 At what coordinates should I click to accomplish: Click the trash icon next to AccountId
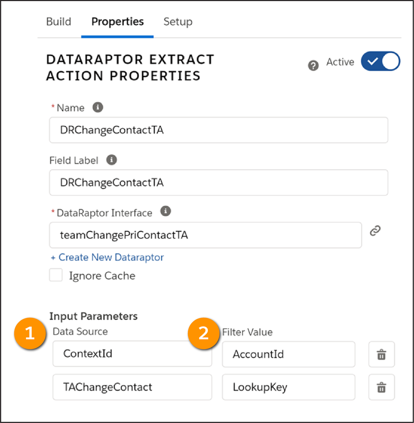pyautogui.click(x=381, y=355)
